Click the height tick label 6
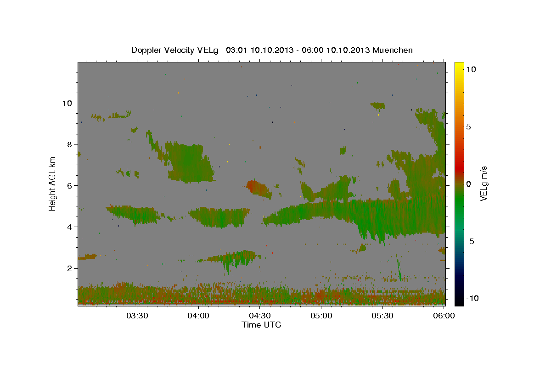The image size is (551, 367). [70, 186]
